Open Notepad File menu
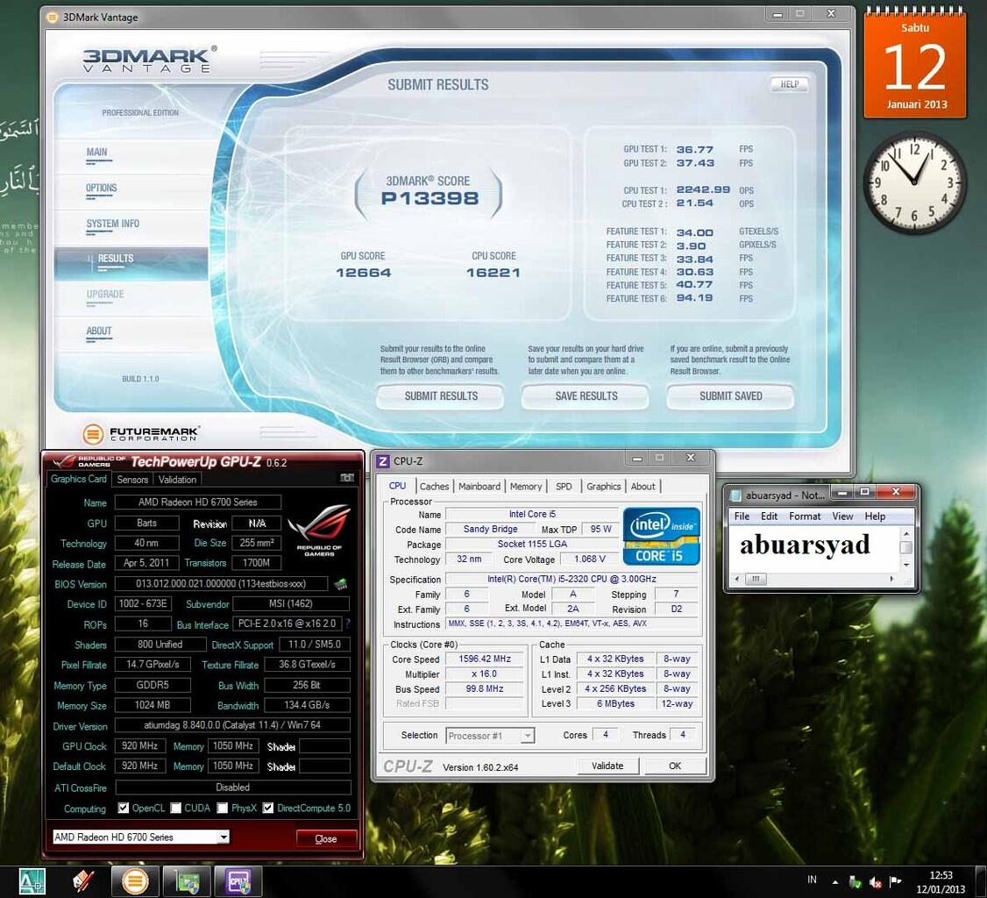This screenshot has width=987, height=898. pyautogui.click(x=742, y=516)
